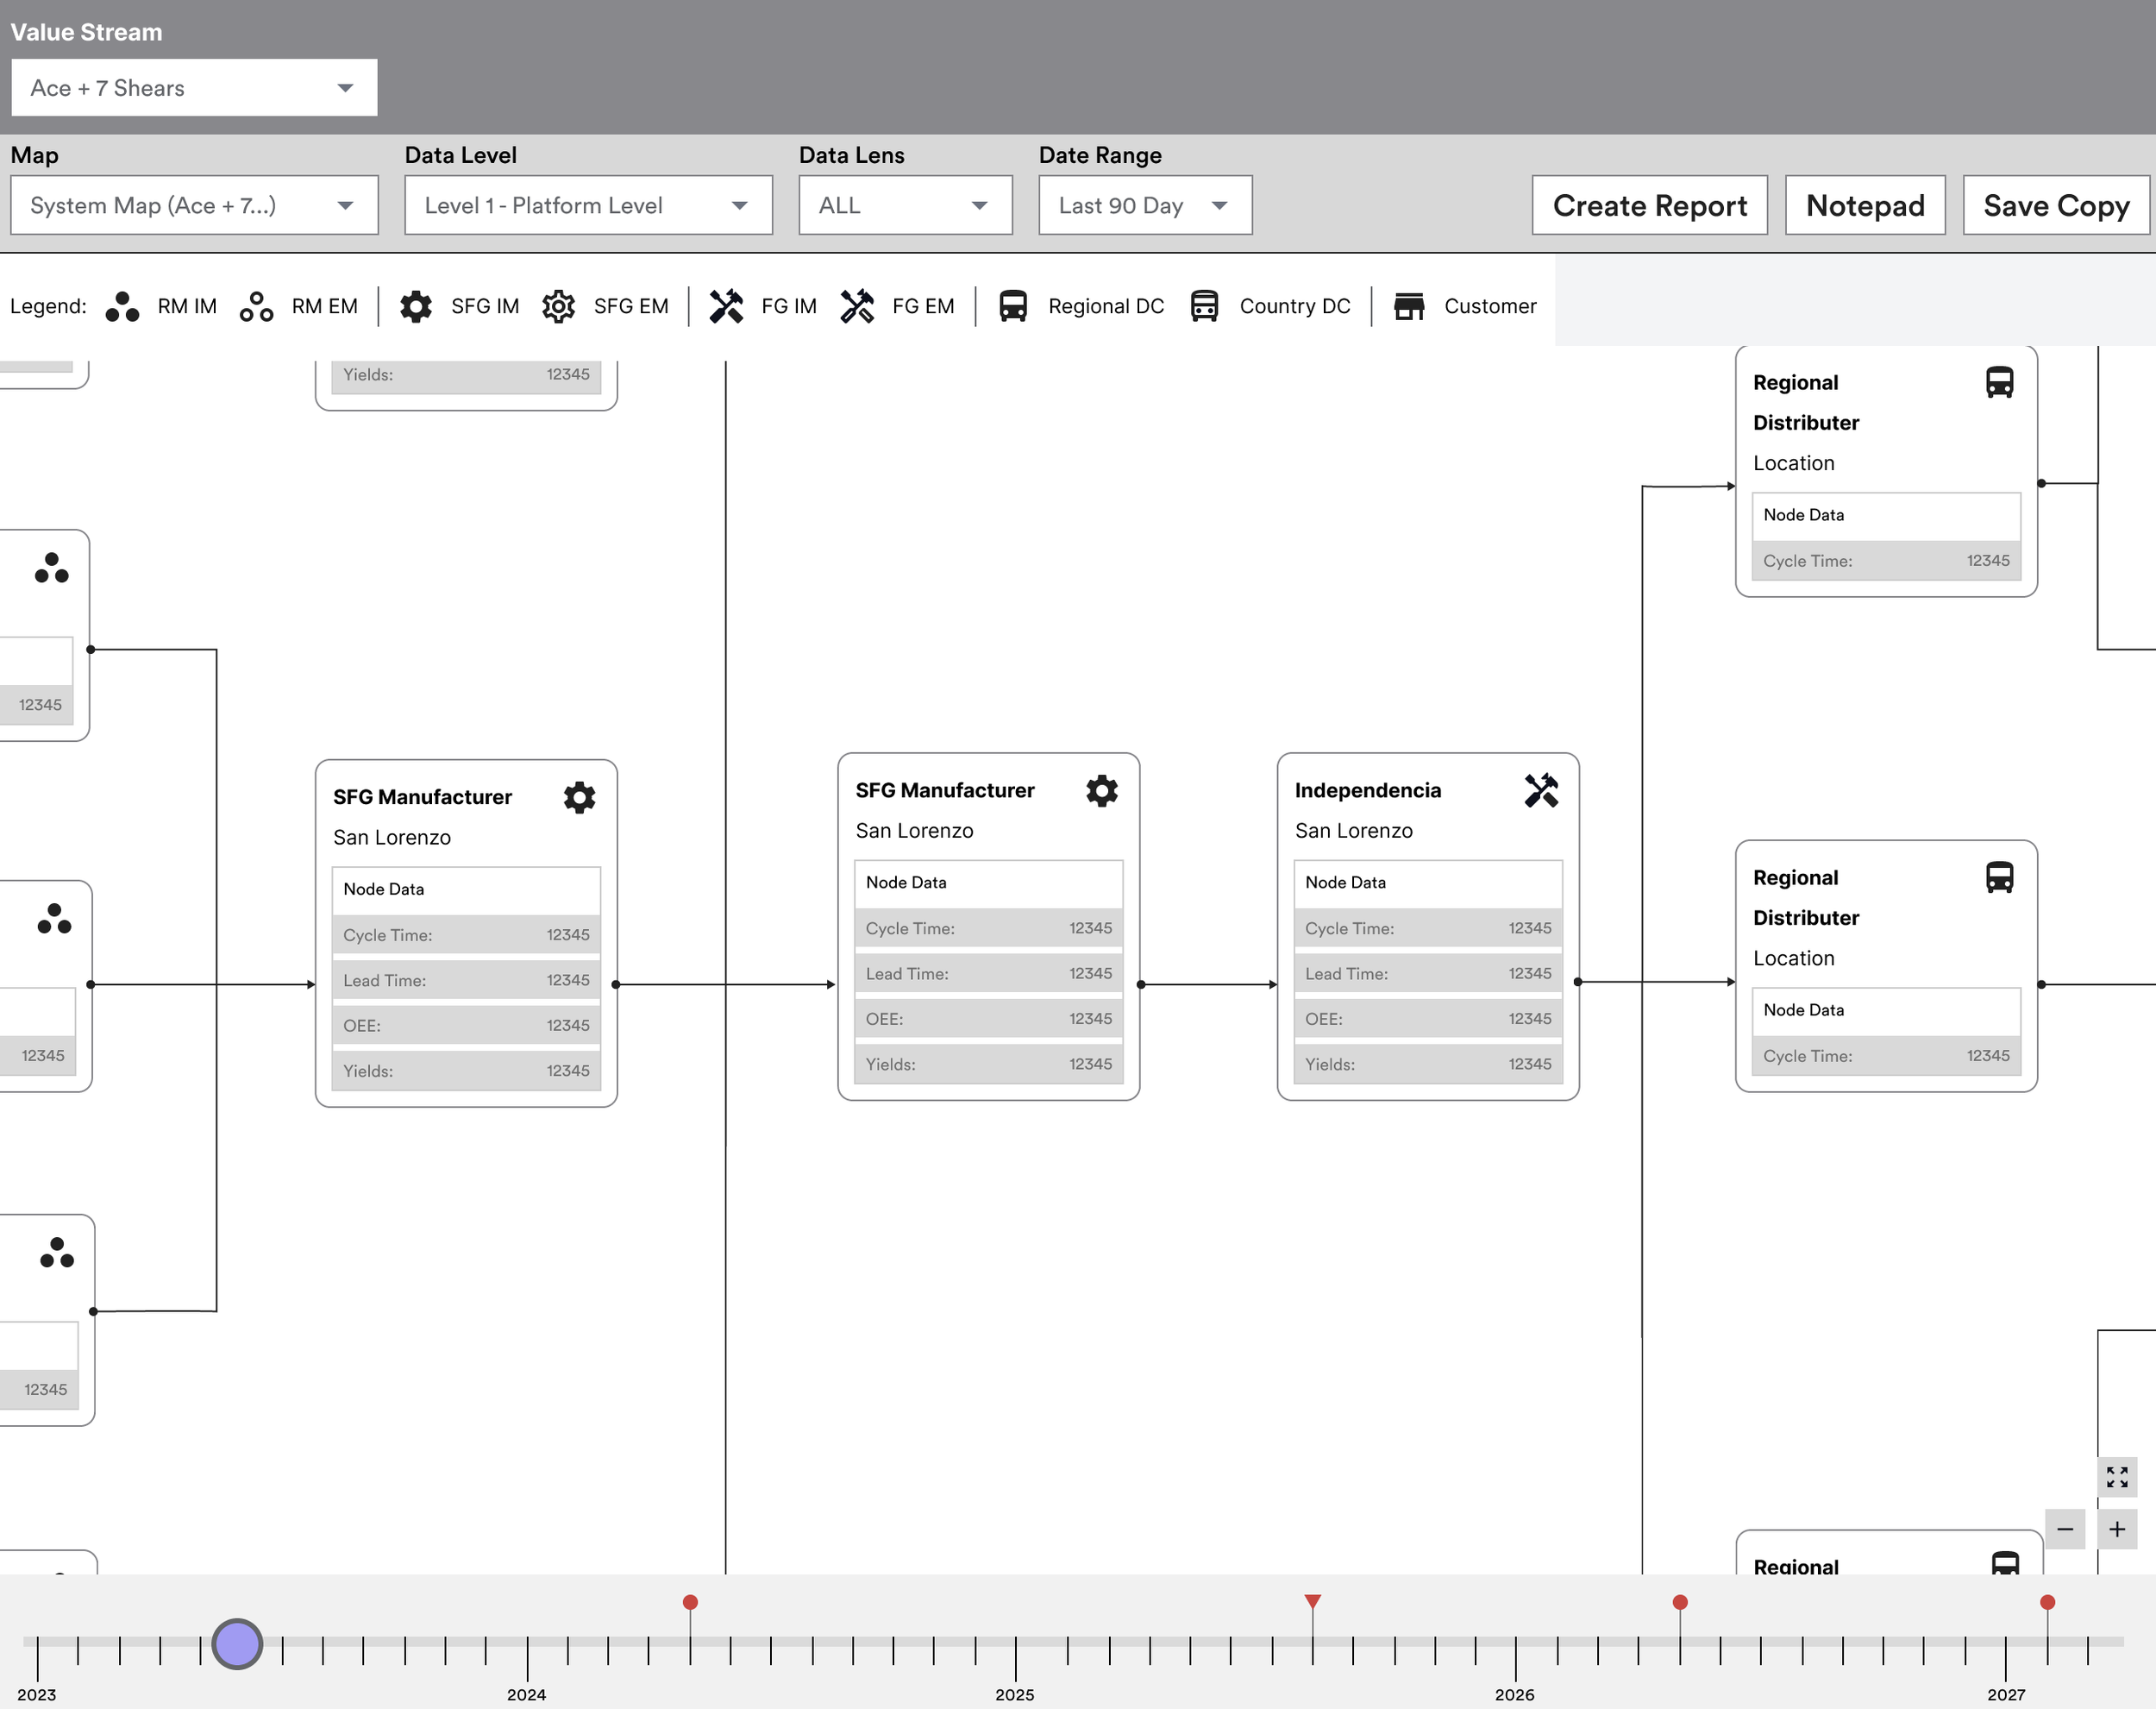Click the RM IM legend label
The image size is (2156, 1709).
[x=187, y=306]
